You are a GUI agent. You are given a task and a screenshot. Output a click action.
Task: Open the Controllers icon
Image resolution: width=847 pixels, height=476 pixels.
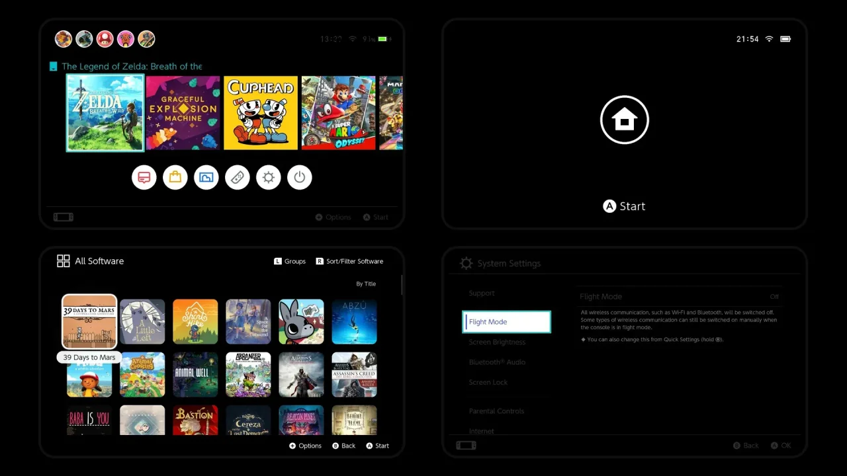tap(238, 177)
